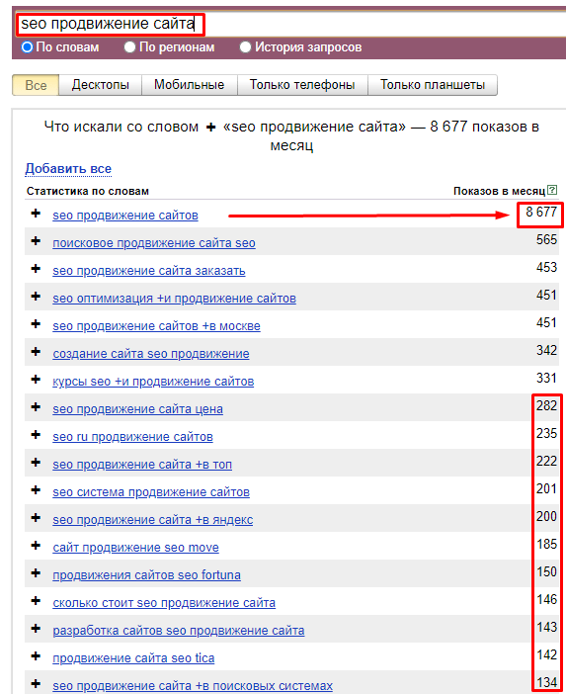
Task: Open link 'seo продвижение сайта +в поисковых системах'
Action: click(x=193, y=685)
